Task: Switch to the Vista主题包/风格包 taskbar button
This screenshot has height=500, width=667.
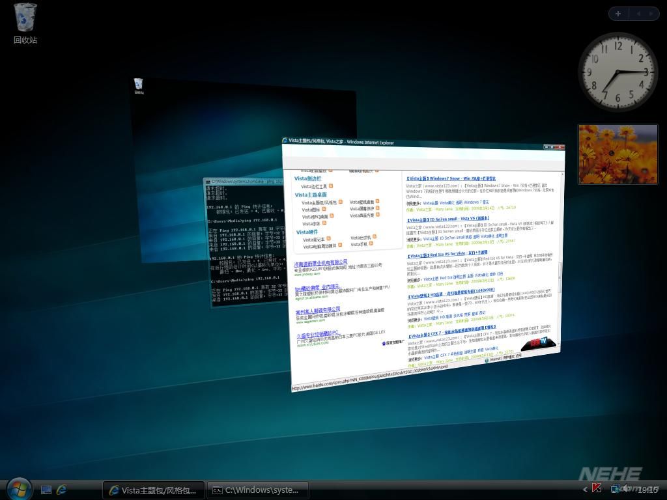Action: (x=154, y=490)
